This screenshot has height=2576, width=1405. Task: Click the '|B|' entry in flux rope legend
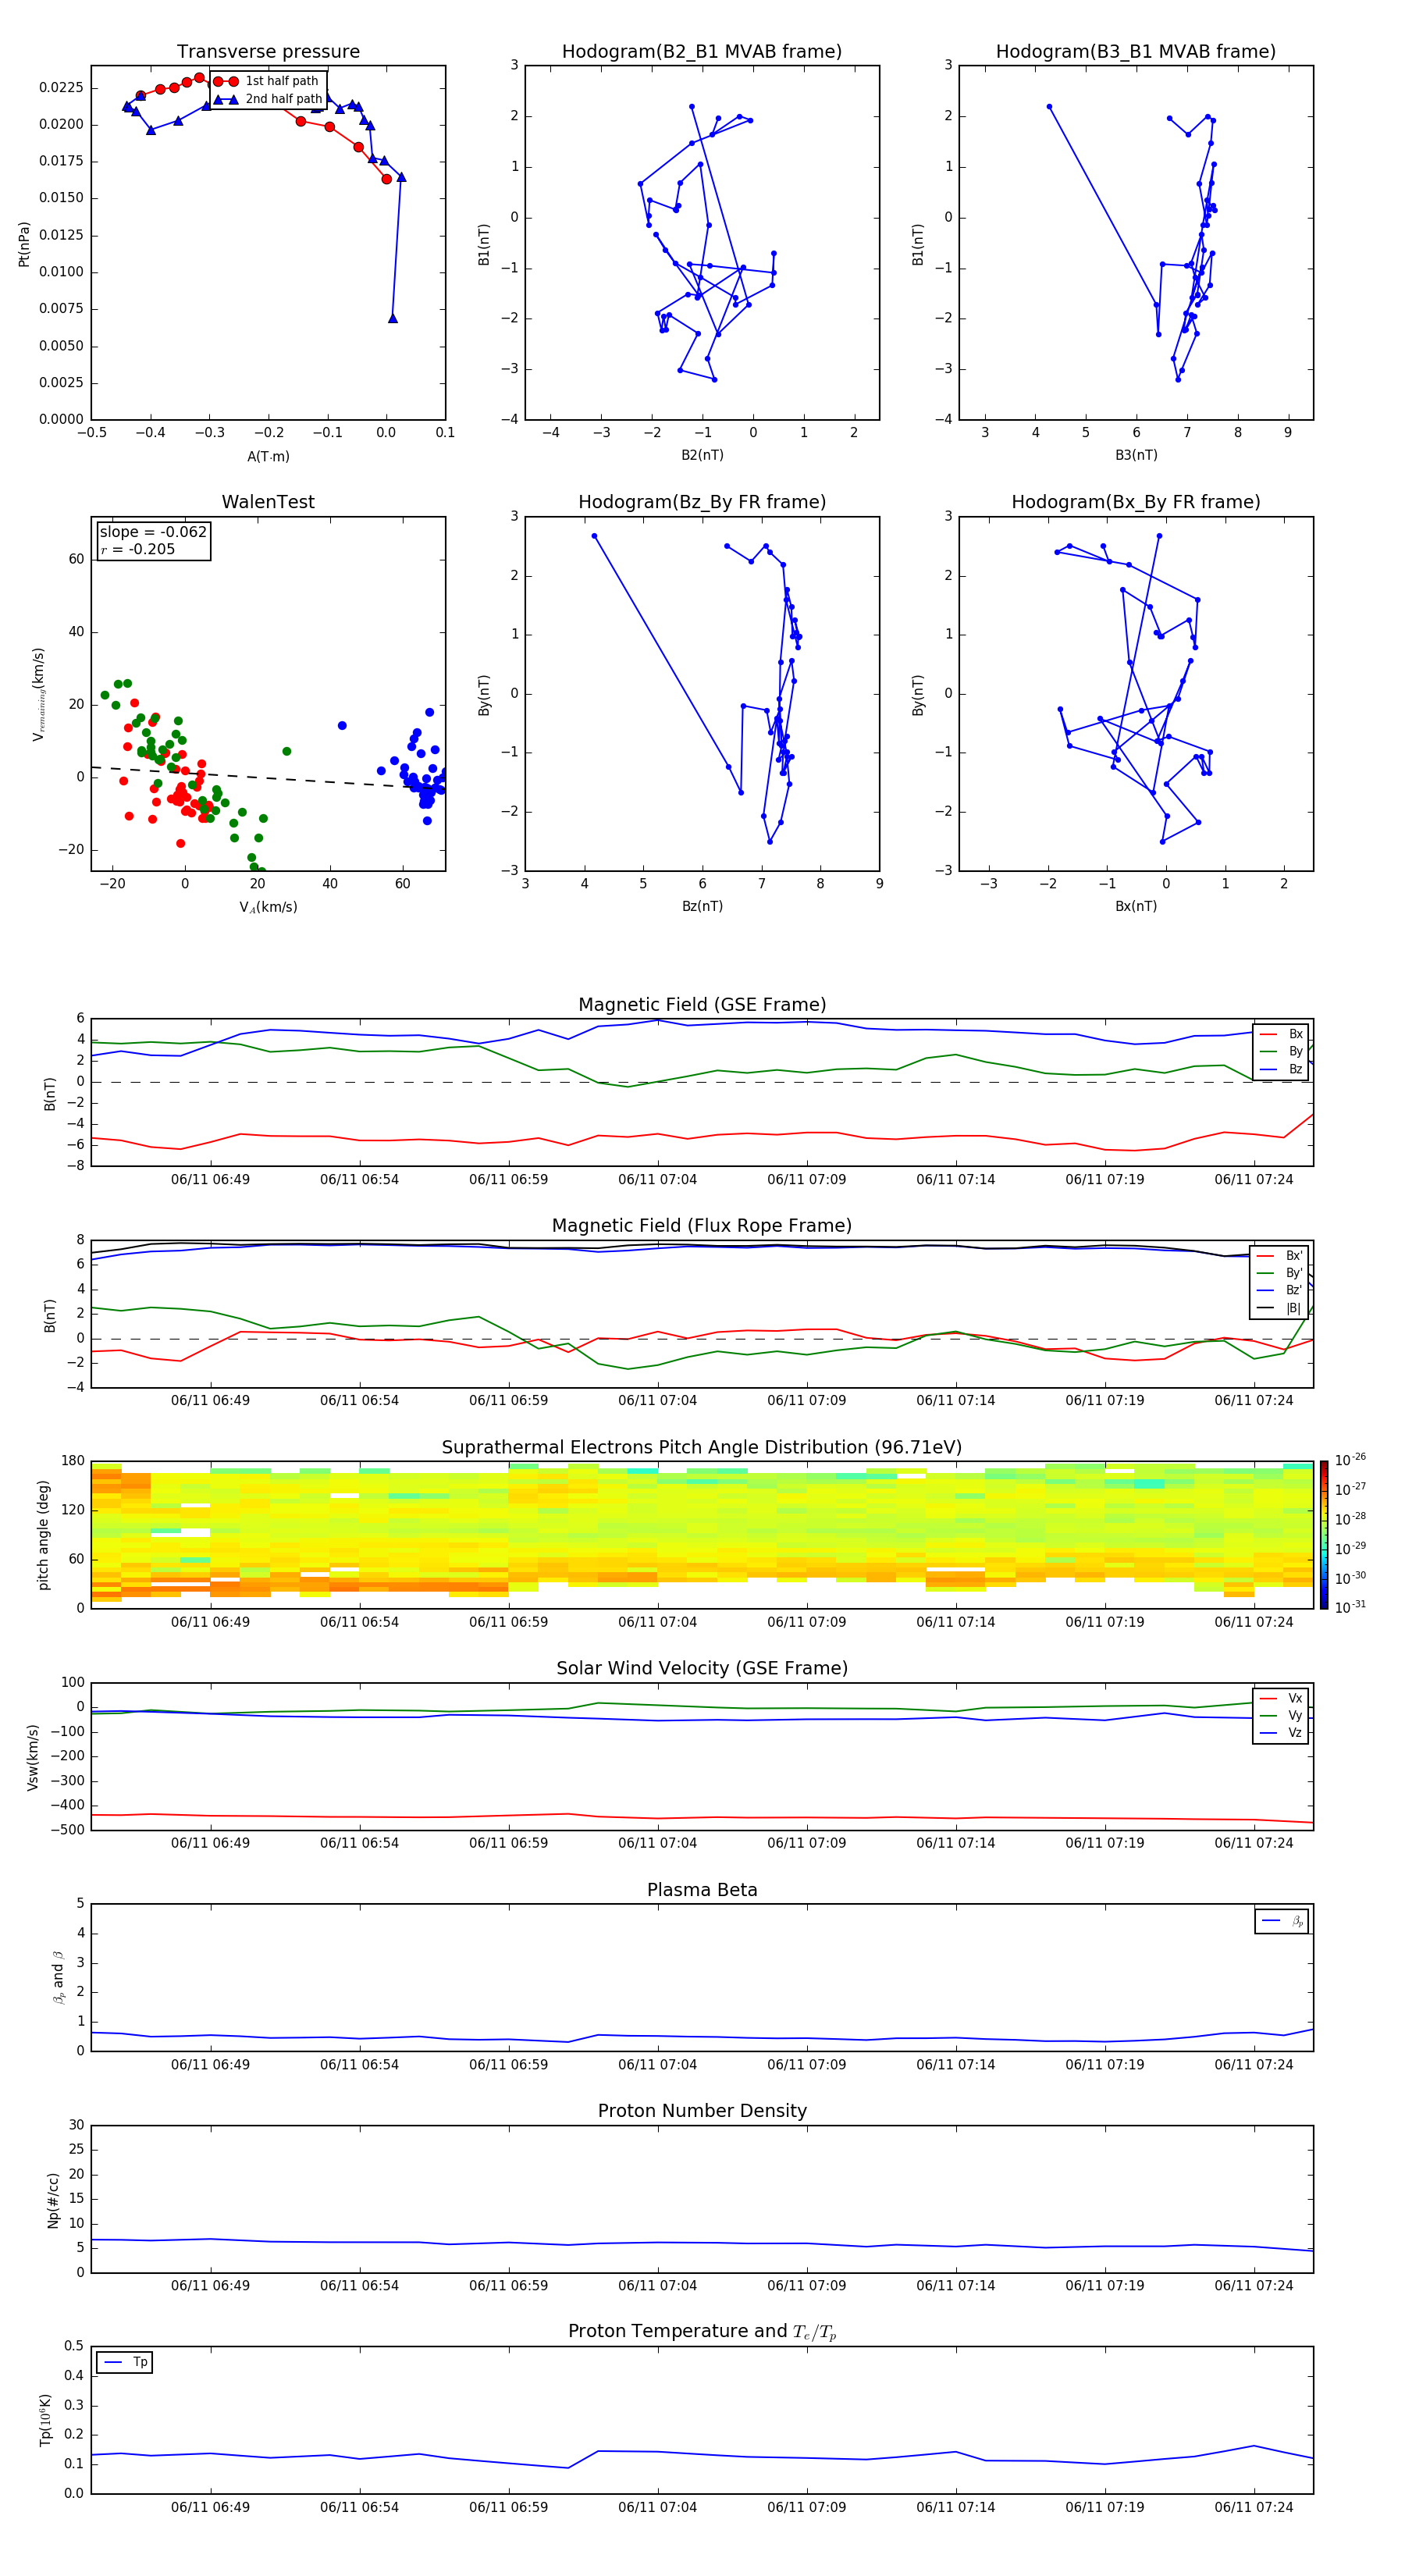pos(1280,1308)
